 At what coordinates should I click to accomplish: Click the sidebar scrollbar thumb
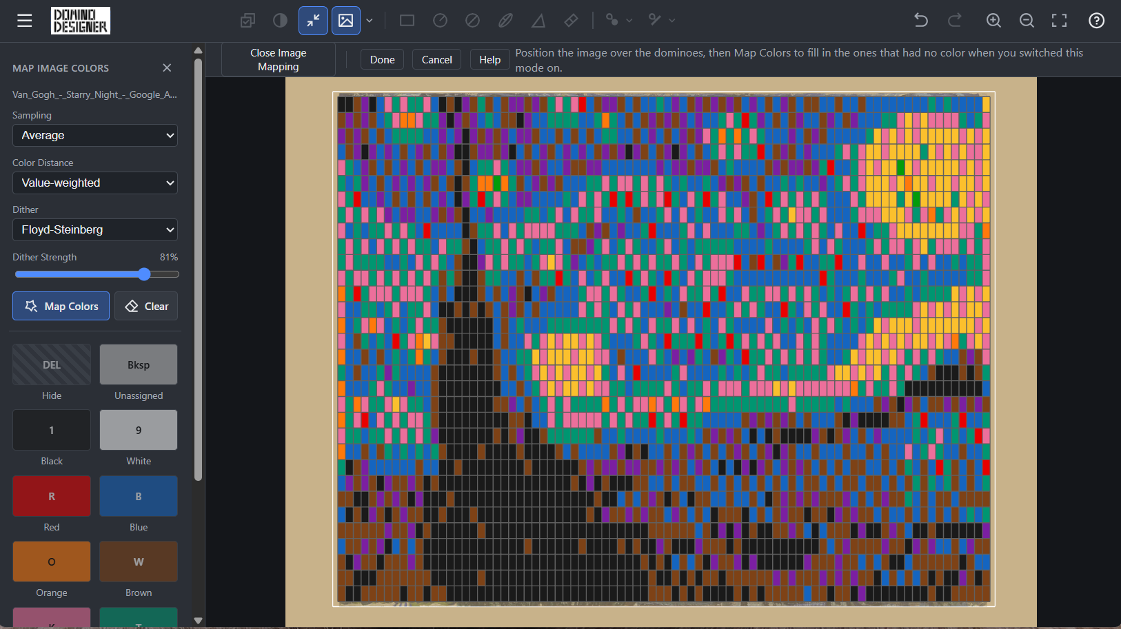pos(199,269)
